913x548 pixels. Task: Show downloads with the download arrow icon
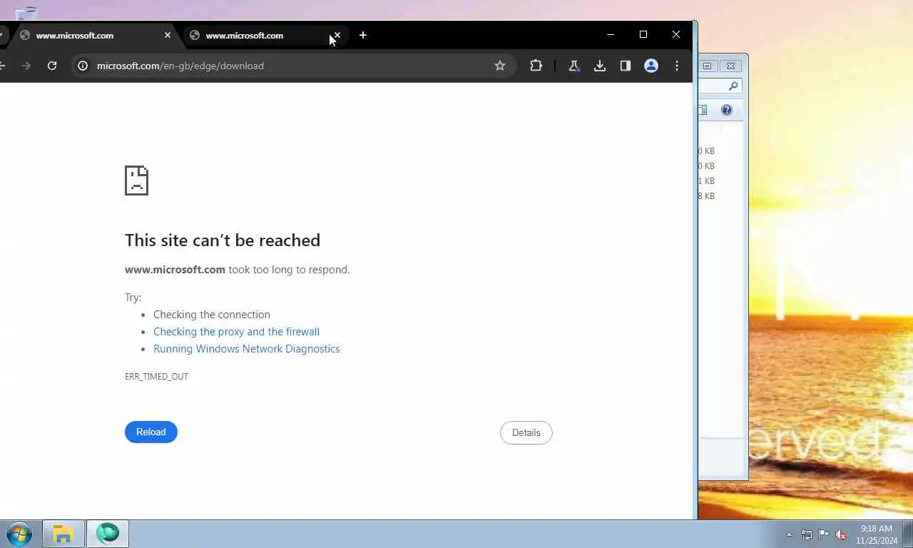(x=600, y=66)
